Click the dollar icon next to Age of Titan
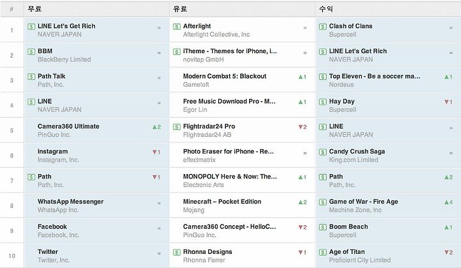This screenshot has height=268, width=461. tap(323, 253)
